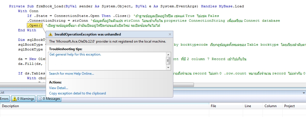The height and width of the screenshot is (117, 306).
Task: Sort error list by File column
Action: 226,106
